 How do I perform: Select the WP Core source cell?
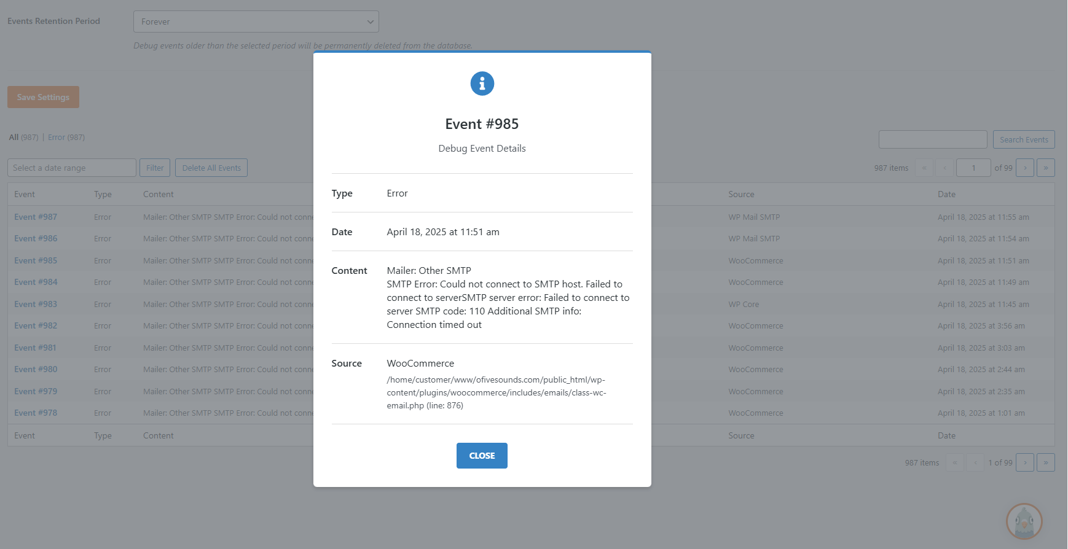point(744,304)
